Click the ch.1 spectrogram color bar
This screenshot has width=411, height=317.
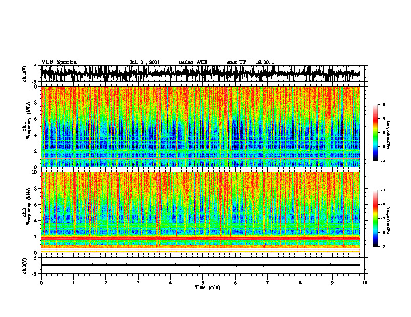375,133
